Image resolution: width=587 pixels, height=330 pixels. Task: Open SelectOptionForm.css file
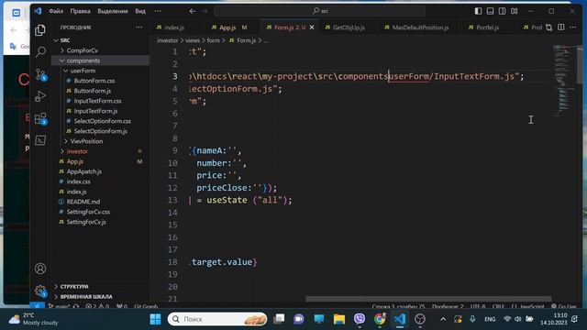(x=102, y=121)
